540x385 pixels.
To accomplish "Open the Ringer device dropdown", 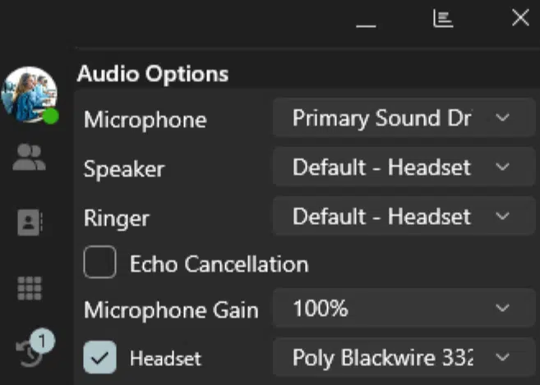I will (404, 216).
